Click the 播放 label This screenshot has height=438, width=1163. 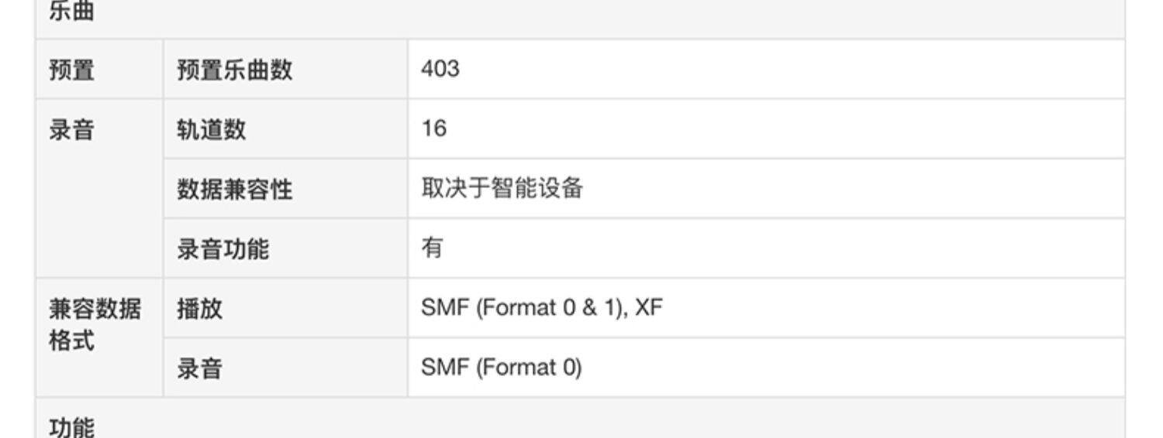199,308
